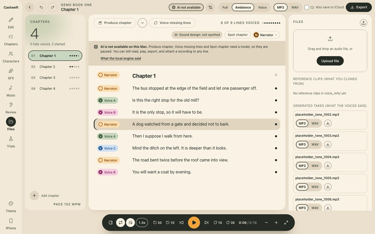Select Chapter 2 in chapters list
375x234 pixels.
tap(55, 67)
